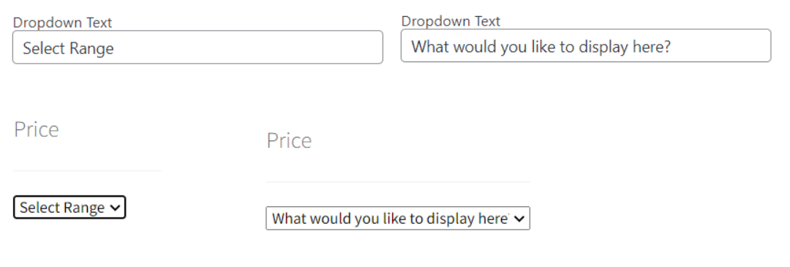790x267 pixels.
Task: Place cursor after 'here?' in the right text field
Action: click(x=672, y=47)
